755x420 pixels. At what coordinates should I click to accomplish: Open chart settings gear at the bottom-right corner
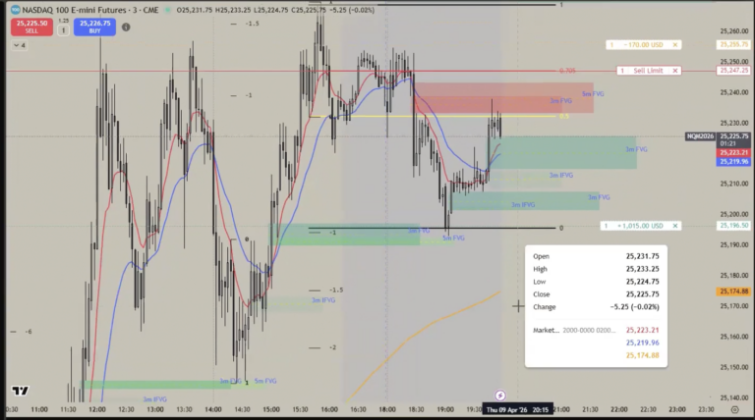(x=734, y=409)
